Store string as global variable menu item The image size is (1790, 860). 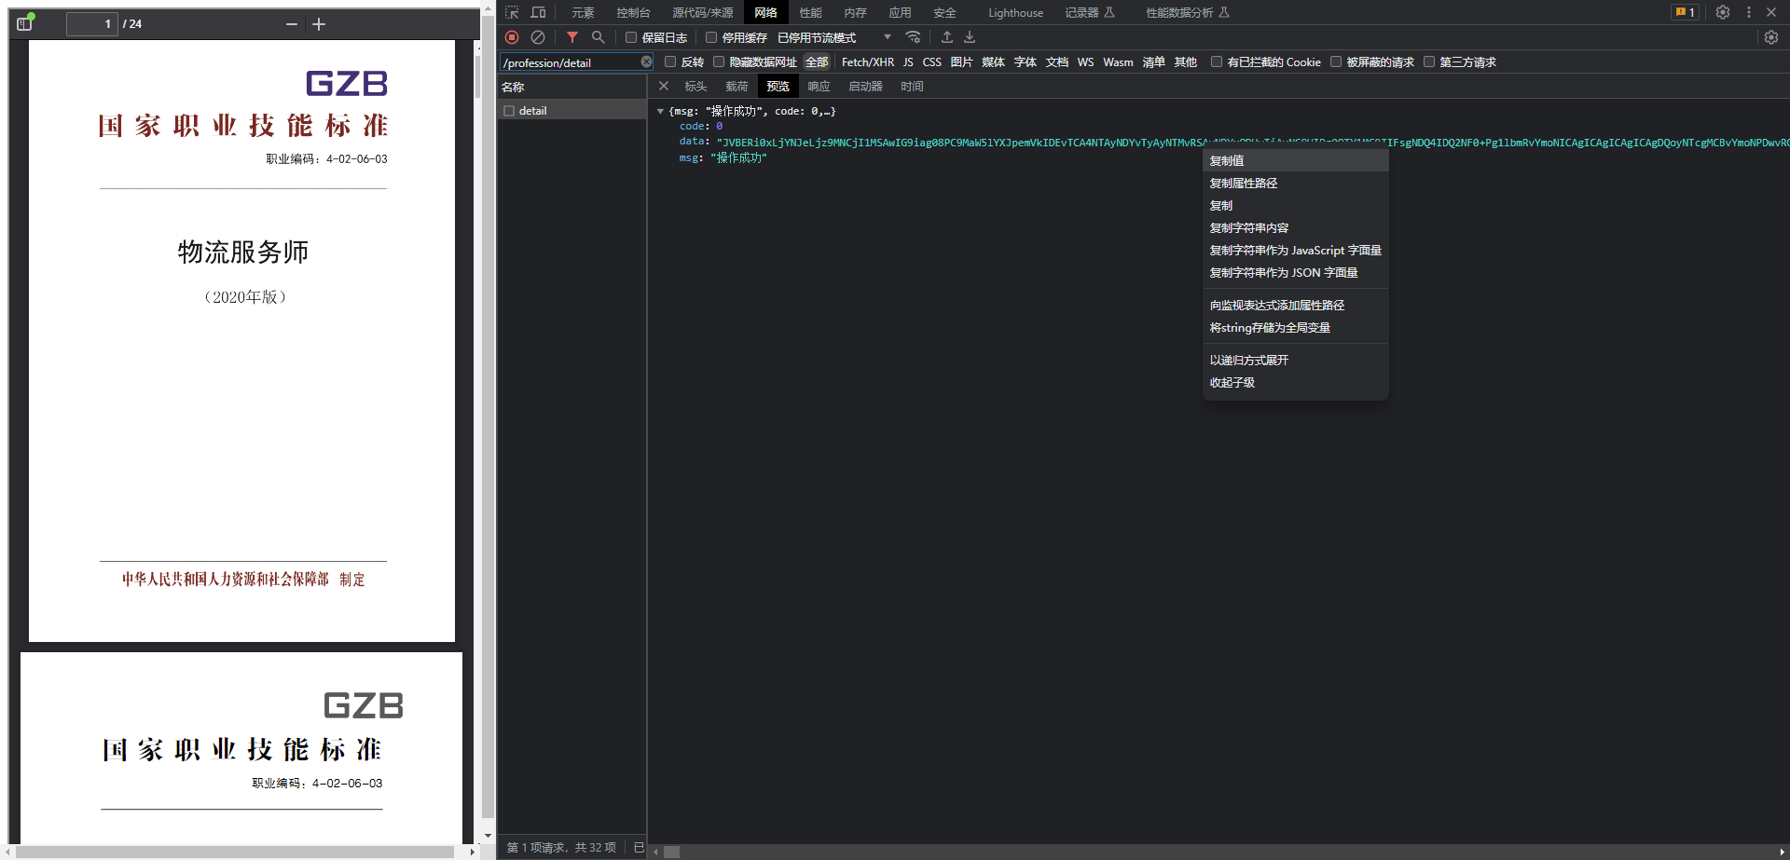point(1296,327)
